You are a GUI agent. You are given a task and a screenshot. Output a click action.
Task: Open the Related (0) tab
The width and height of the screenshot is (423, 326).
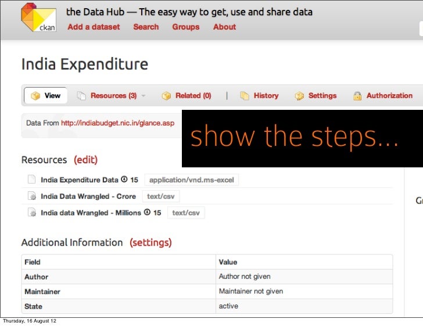click(193, 95)
